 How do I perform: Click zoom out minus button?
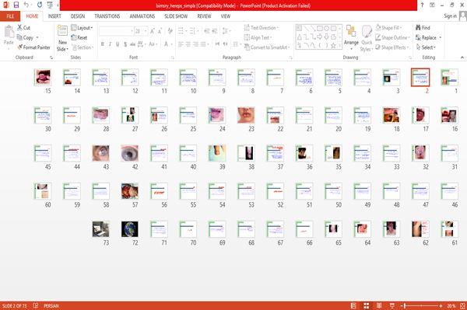tap(402, 305)
